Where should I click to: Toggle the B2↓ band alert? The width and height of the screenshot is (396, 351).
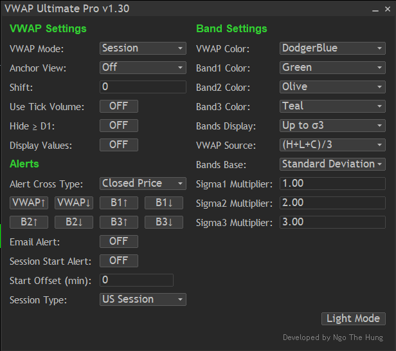(74, 222)
